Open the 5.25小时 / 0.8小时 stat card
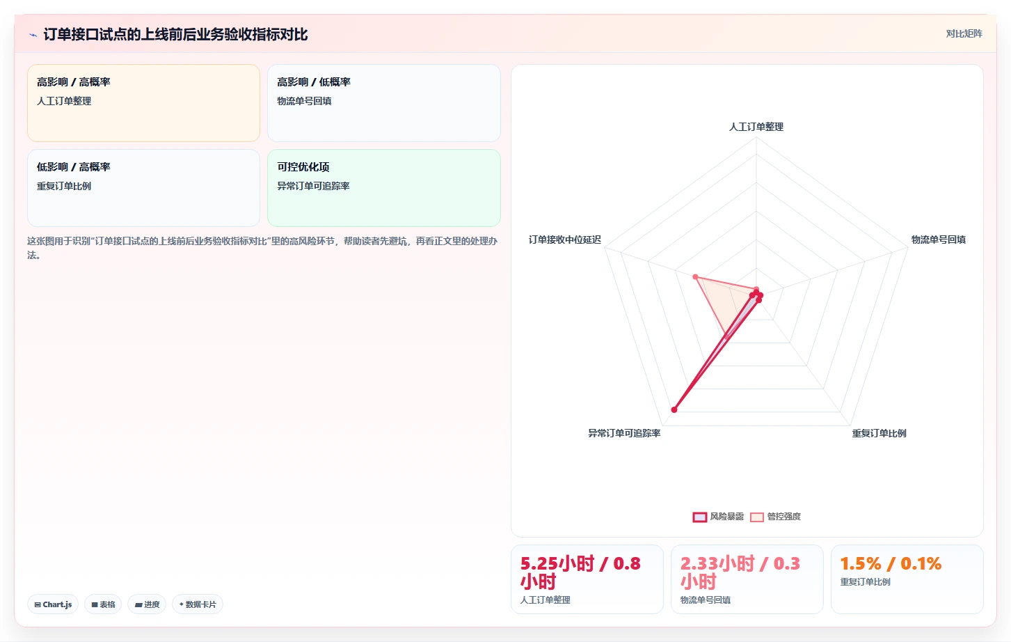The image size is (1011, 642). [587, 579]
